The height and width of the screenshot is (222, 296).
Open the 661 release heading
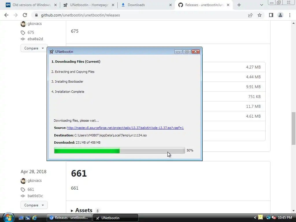click(x=79, y=173)
